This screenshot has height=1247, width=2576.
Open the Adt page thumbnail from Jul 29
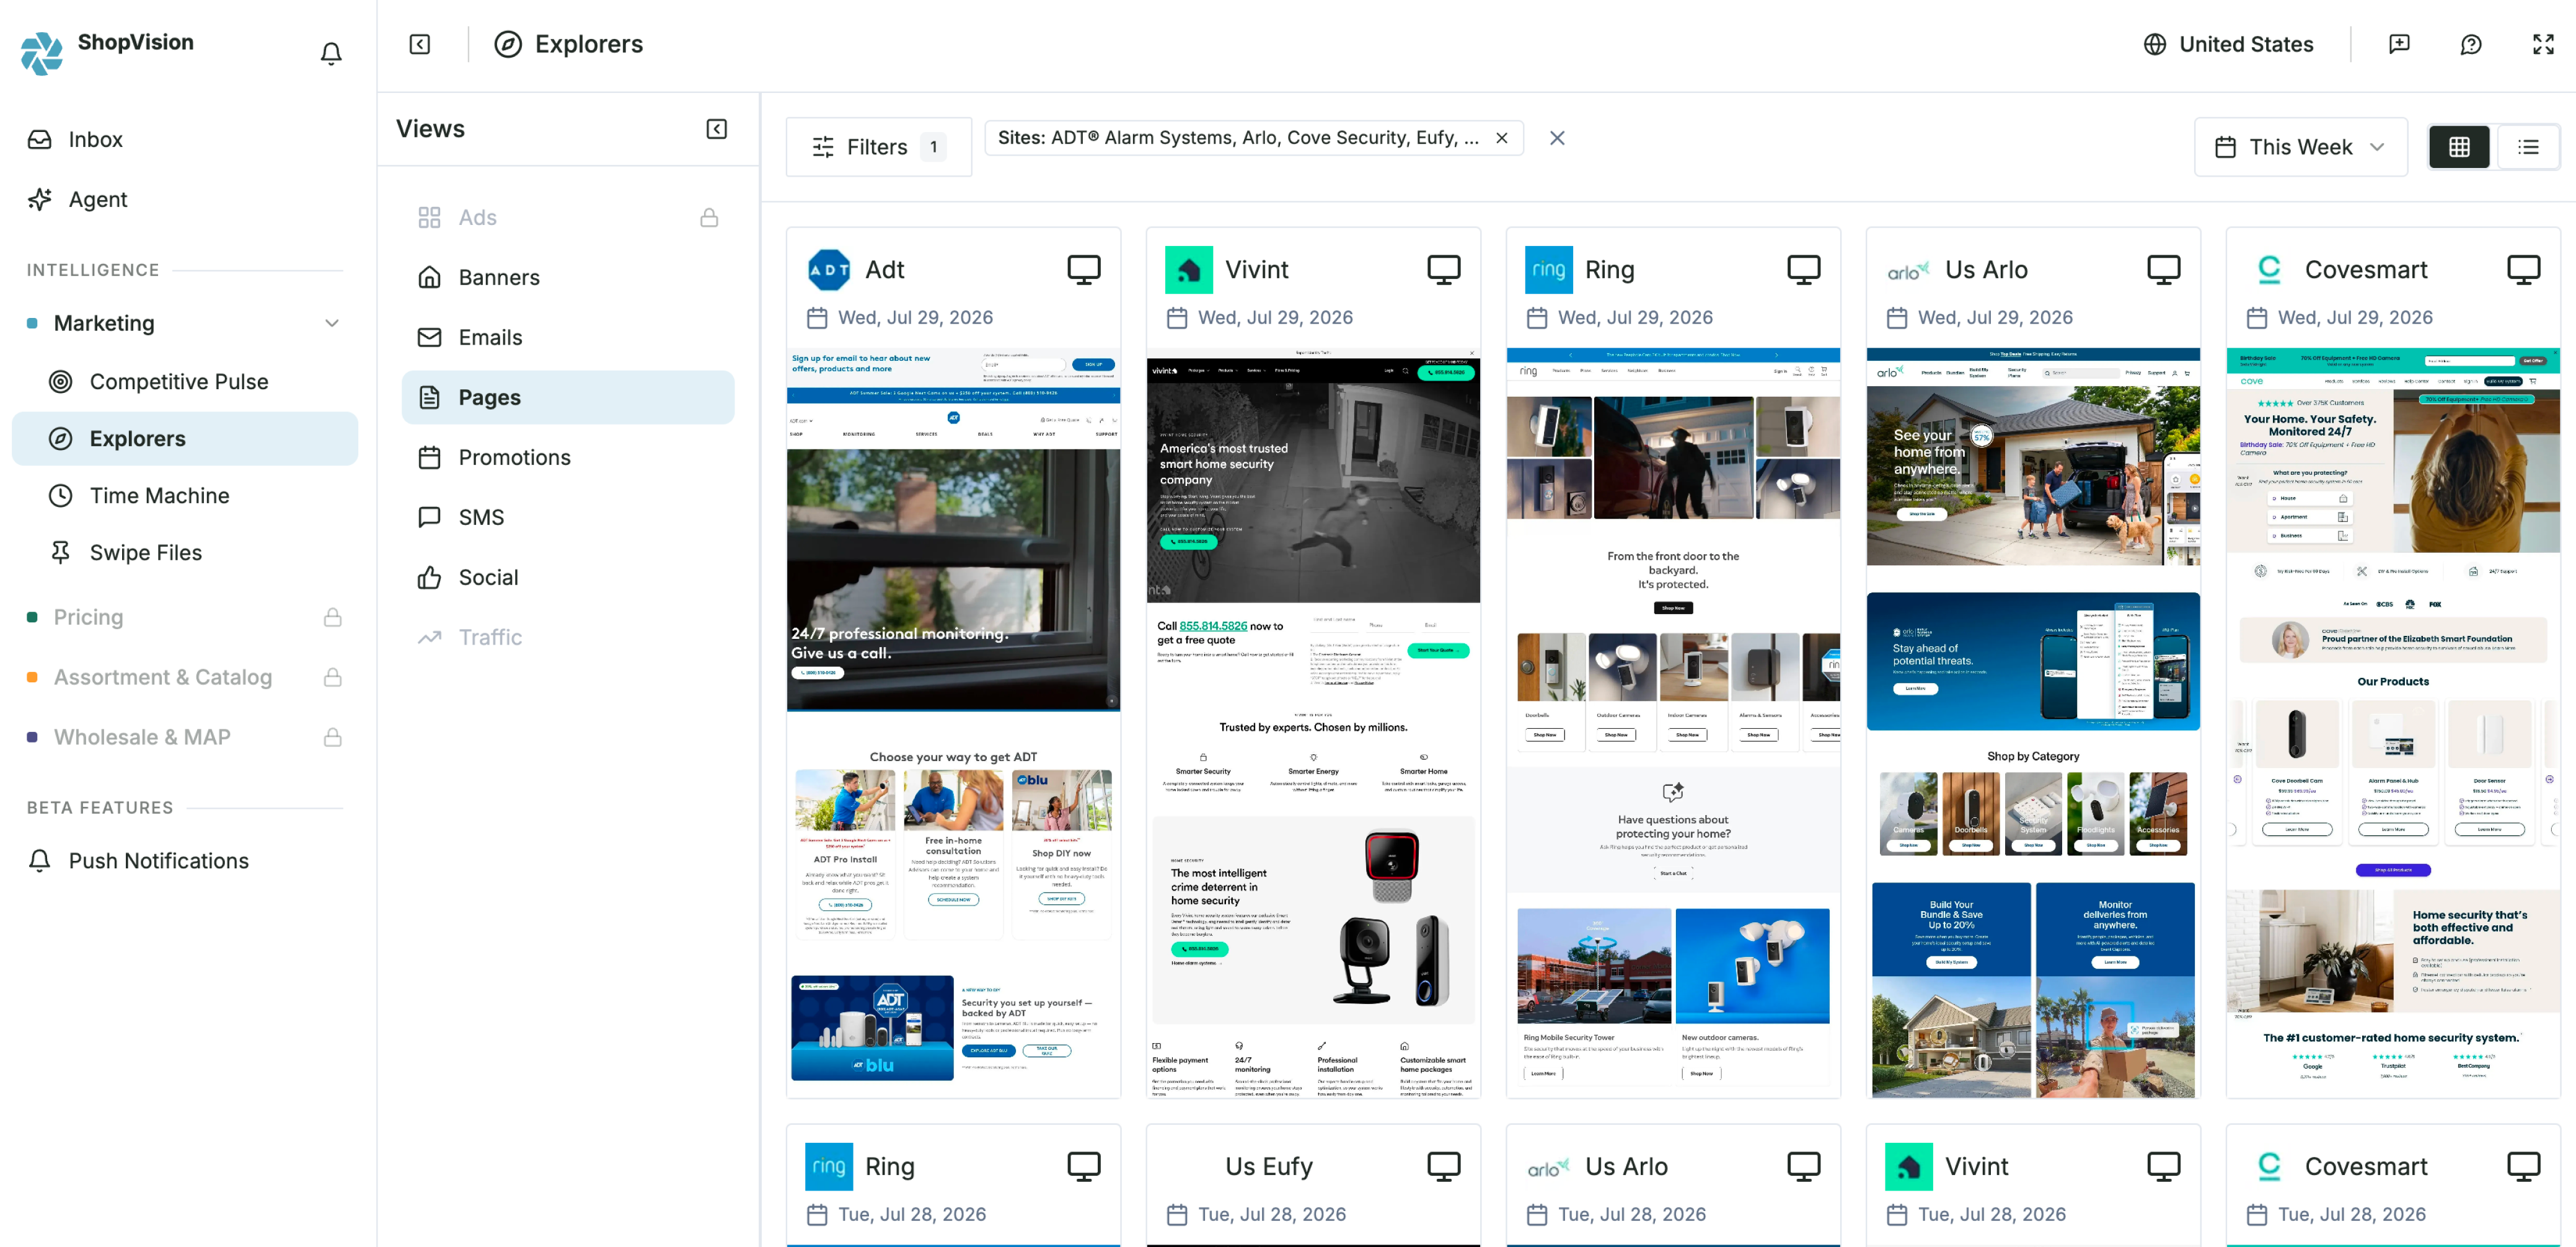click(953, 722)
